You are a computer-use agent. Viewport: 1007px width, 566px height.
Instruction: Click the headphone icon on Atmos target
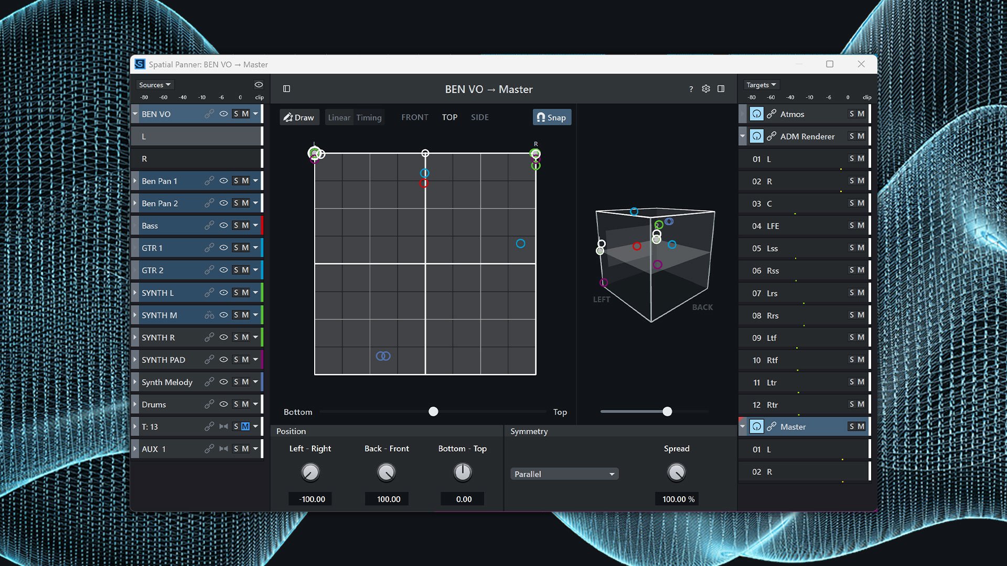(756, 114)
